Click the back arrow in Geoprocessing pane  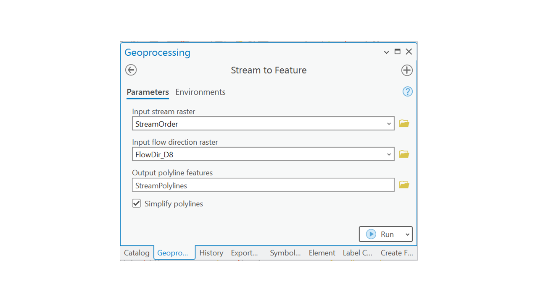131,70
